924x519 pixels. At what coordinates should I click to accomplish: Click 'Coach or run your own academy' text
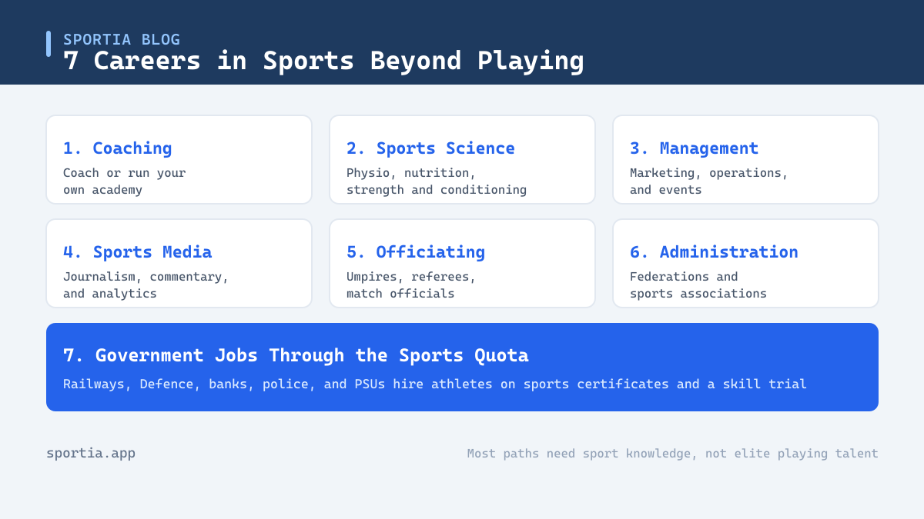[x=125, y=181]
